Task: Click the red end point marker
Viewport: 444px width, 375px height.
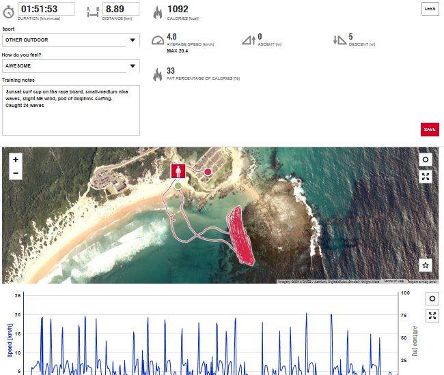Action: tap(208, 172)
